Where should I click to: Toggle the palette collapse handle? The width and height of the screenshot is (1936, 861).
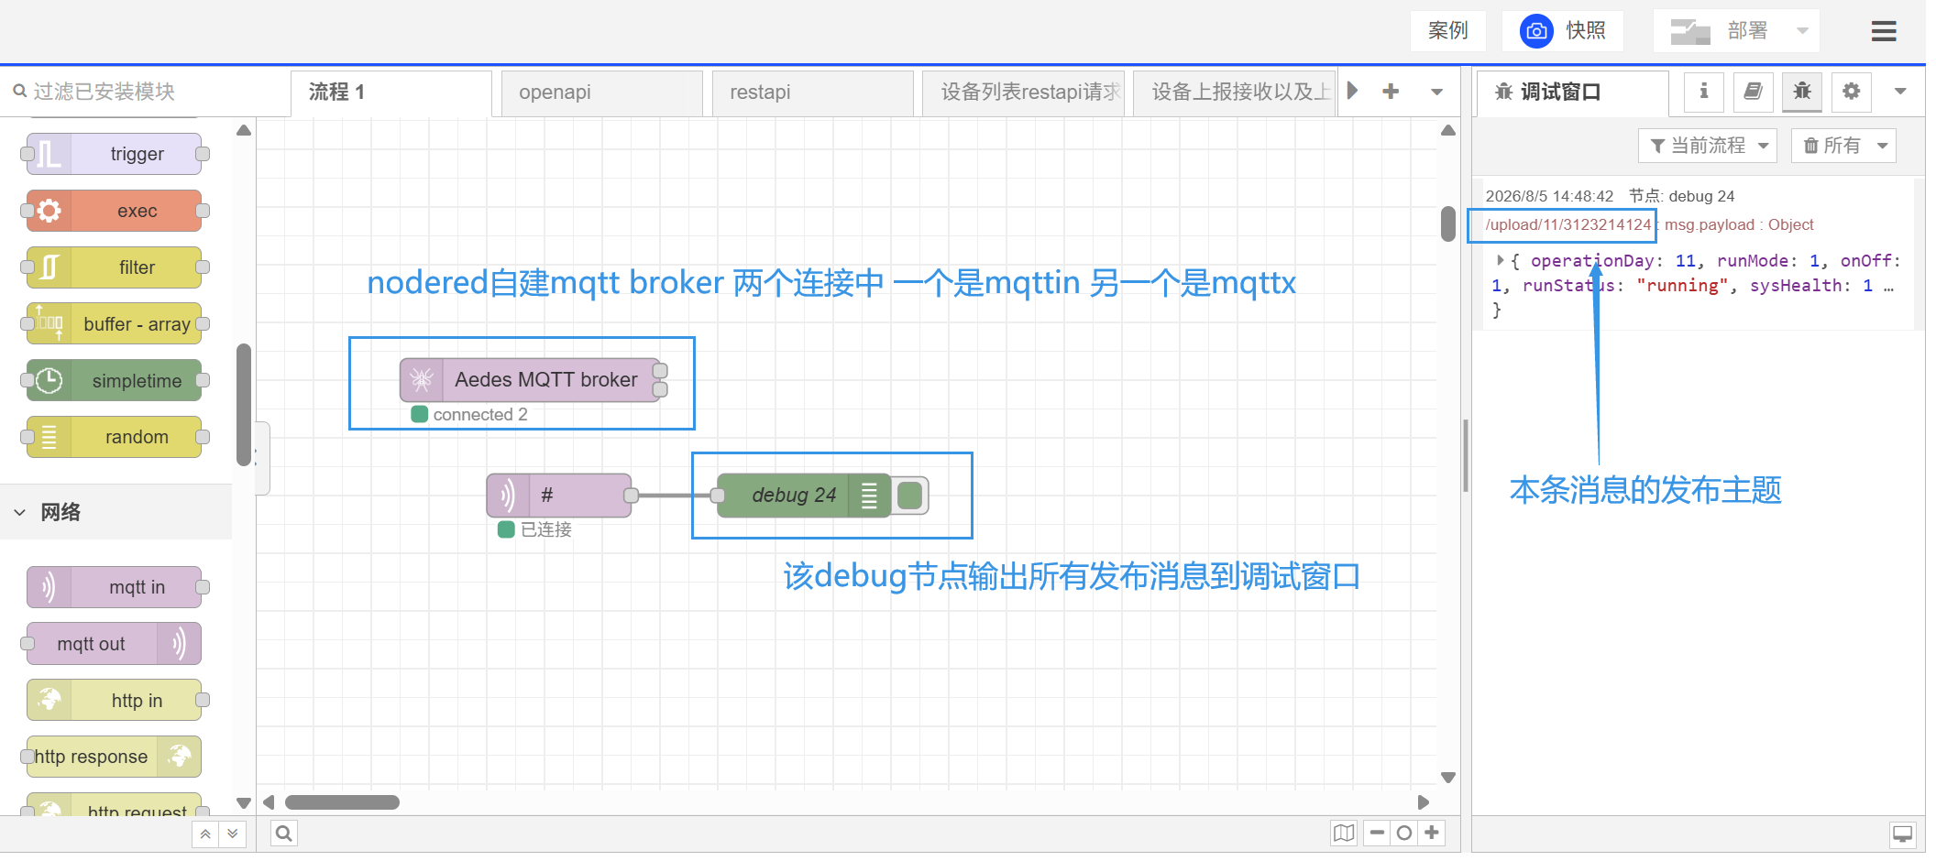point(261,458)
